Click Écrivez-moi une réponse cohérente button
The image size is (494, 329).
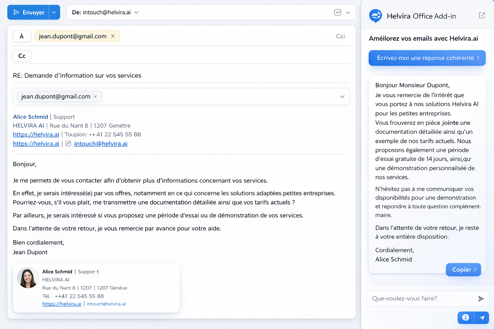point(427,58)
